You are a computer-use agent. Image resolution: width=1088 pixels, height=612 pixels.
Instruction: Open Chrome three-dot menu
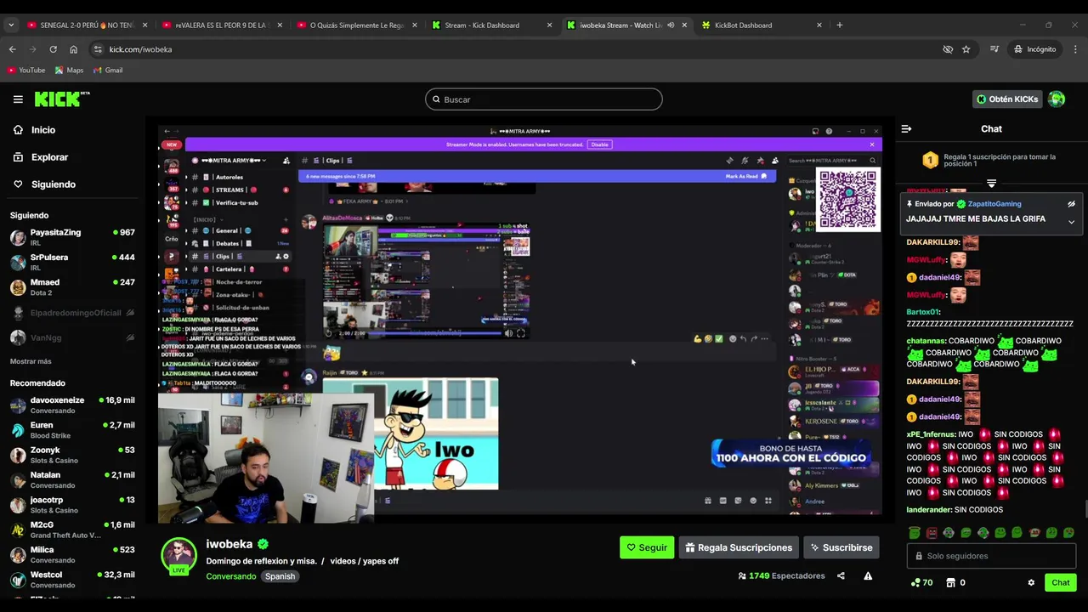click(1074, 49)
